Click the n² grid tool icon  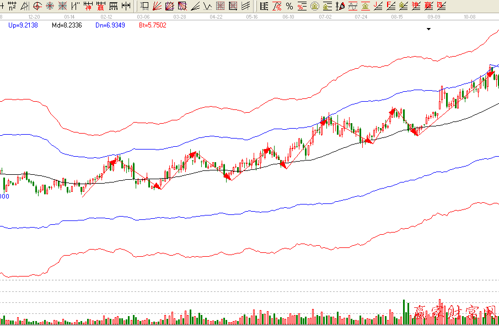pos(12,6)
